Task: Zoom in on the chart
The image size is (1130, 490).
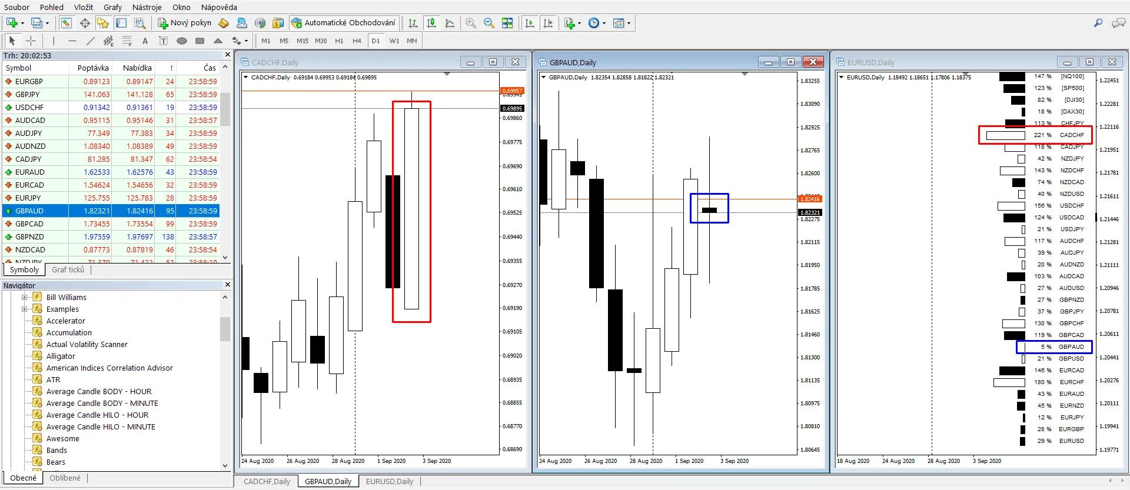Action: point(471,23)
